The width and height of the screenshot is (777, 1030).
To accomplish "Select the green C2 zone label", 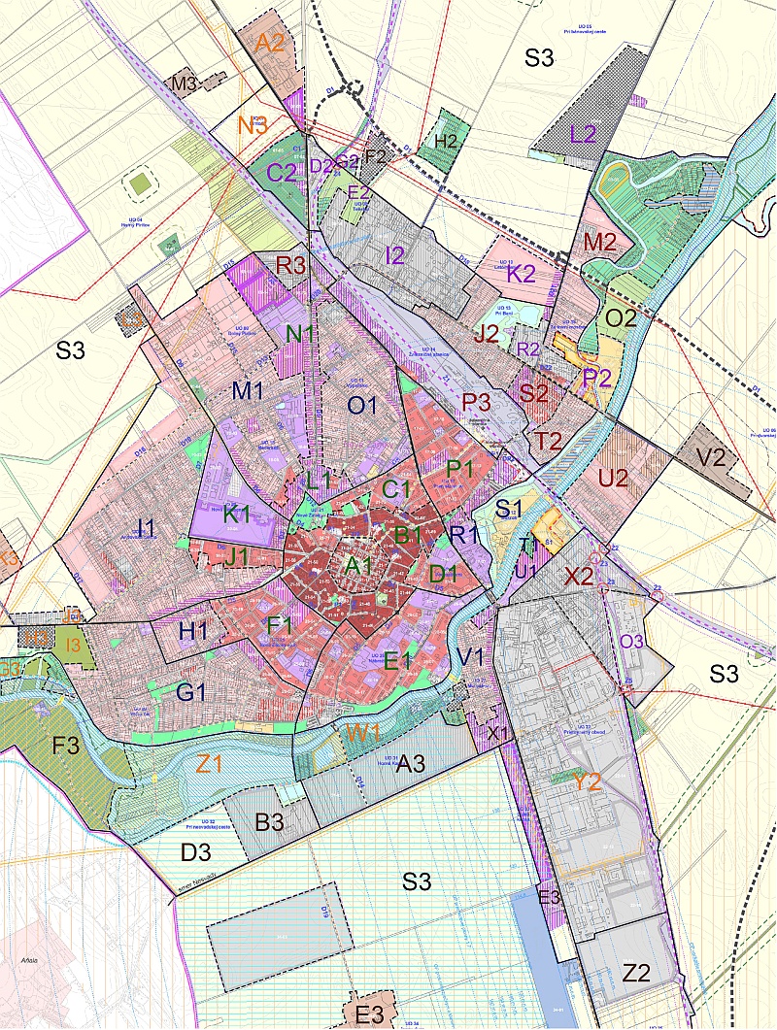I will point(282,174).
